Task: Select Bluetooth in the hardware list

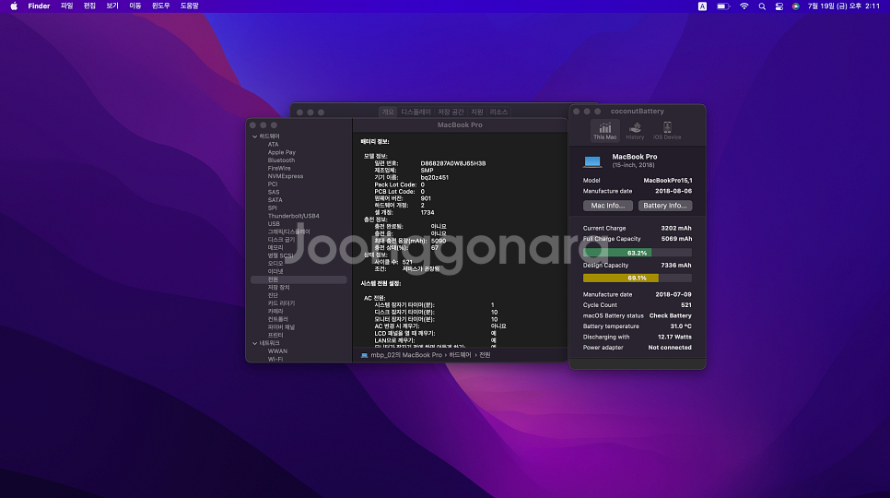Action: click(281, 160)
